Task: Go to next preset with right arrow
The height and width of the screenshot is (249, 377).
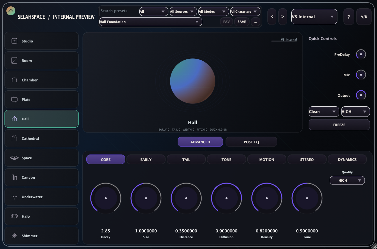Action: click(x=283, y=17)
